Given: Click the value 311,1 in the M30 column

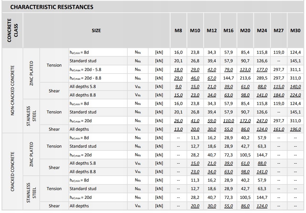Looking at the screenshot, I should point(295,70).
